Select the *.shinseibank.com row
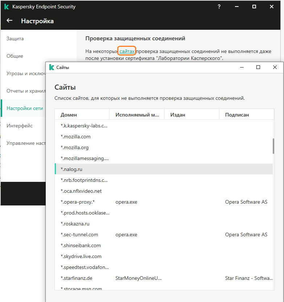Screen dimensions: 284x302 coord(164,245)
